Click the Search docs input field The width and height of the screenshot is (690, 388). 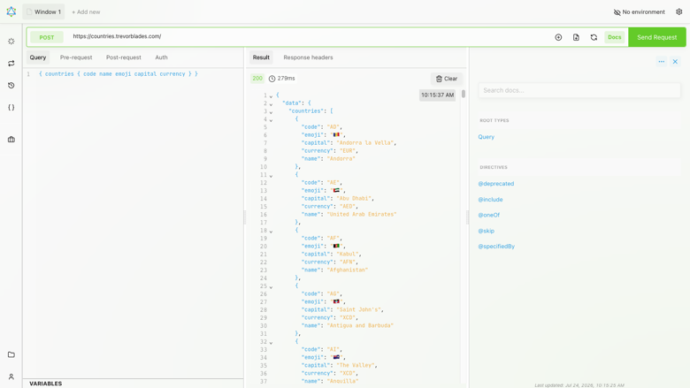click(x=579, y=90)
